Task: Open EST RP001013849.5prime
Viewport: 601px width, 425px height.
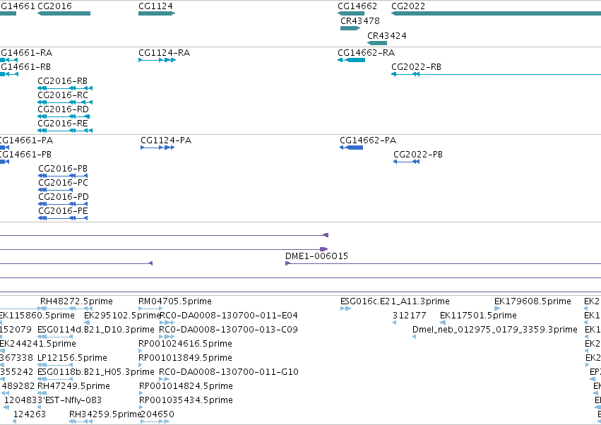Action: click(186, 358)
